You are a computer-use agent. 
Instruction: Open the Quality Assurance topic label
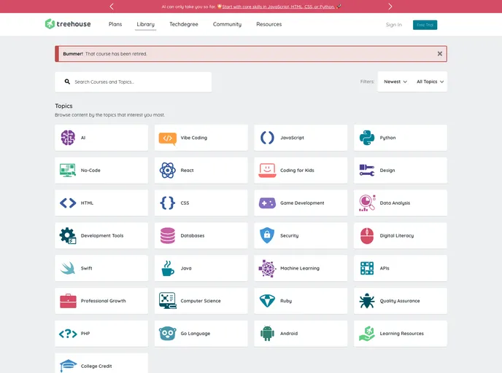coord(400,301)
